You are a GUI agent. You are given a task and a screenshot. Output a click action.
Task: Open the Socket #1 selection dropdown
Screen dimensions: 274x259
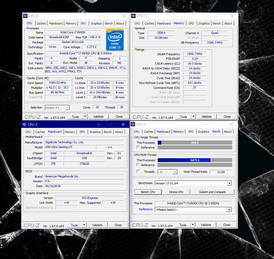click(67, 108)
